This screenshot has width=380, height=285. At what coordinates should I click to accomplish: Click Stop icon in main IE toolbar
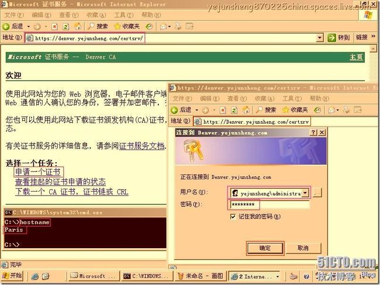[55, 26]
